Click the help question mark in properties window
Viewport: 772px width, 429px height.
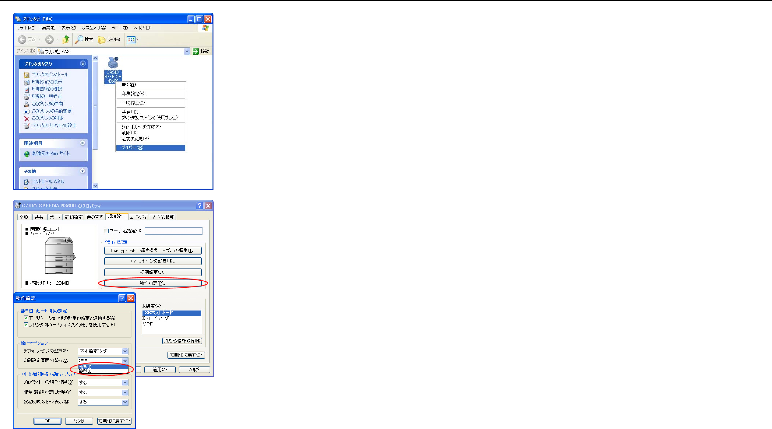[199, 206]
